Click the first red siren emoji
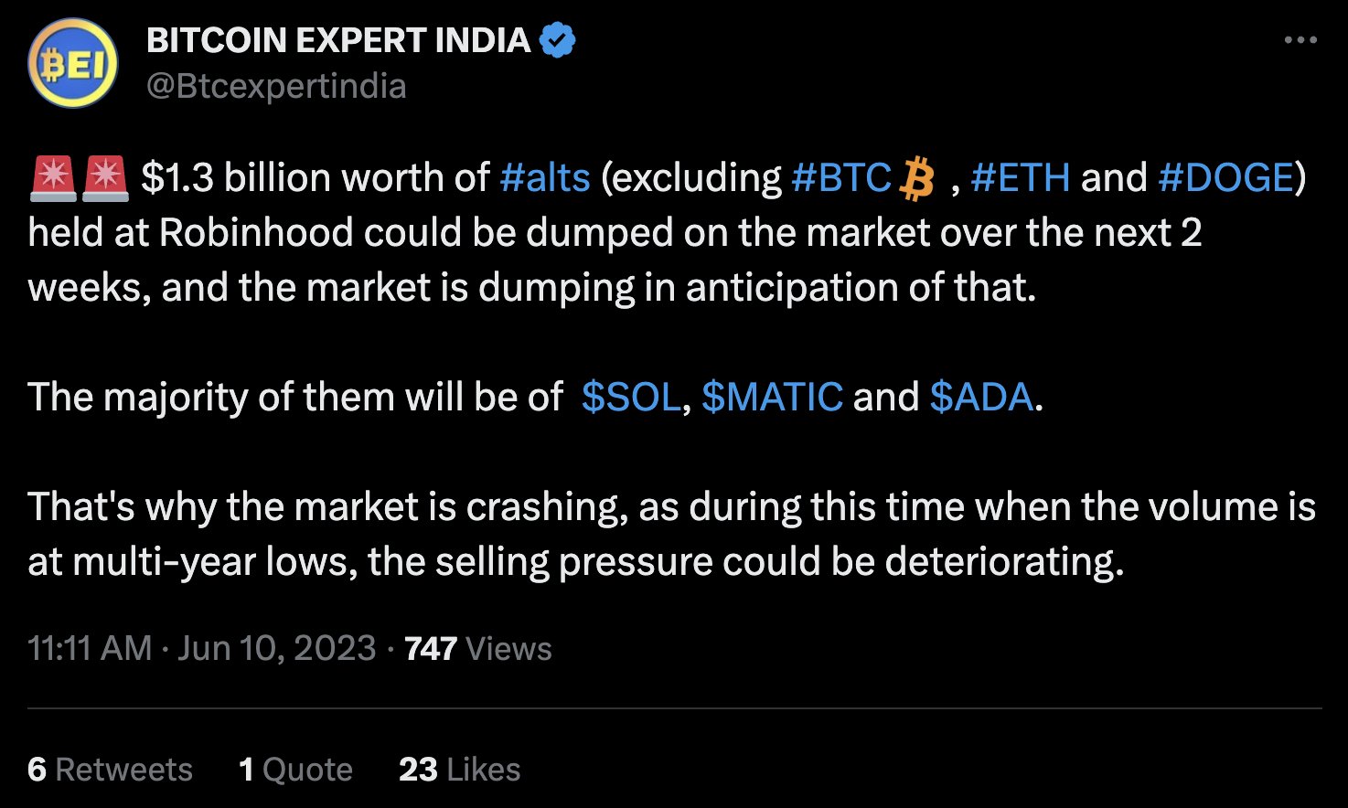 click(53, 178)
